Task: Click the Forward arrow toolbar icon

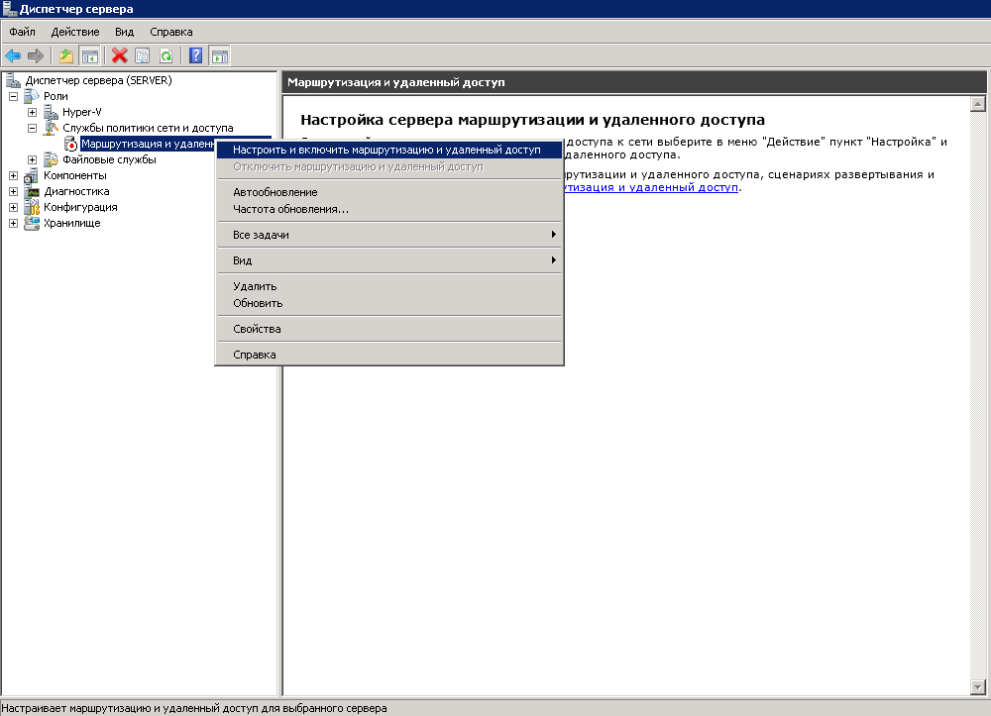Action: tap(36, 56)
